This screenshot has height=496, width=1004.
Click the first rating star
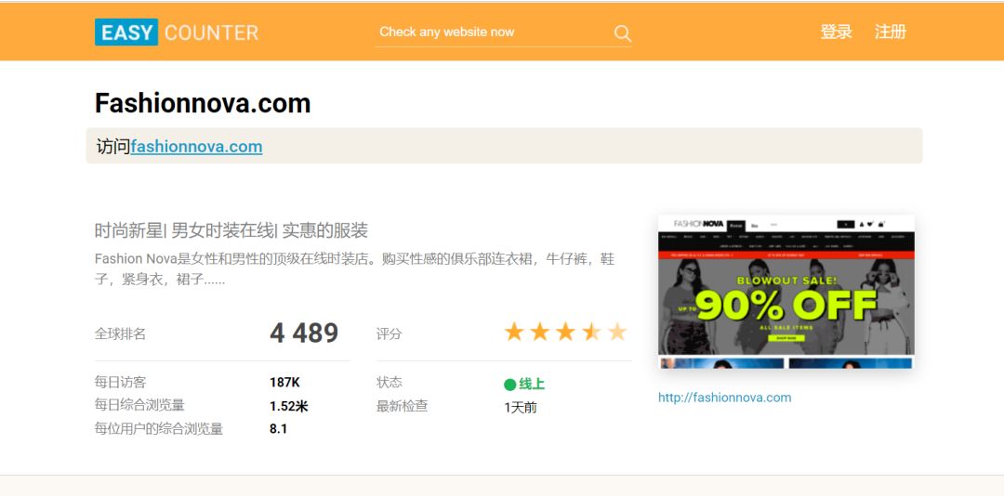tap(513, 332)
